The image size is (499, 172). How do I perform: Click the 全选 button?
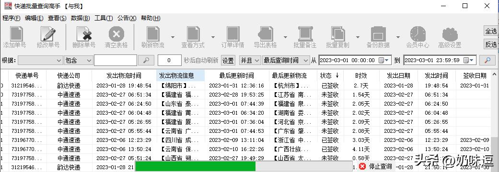(491, 31)
